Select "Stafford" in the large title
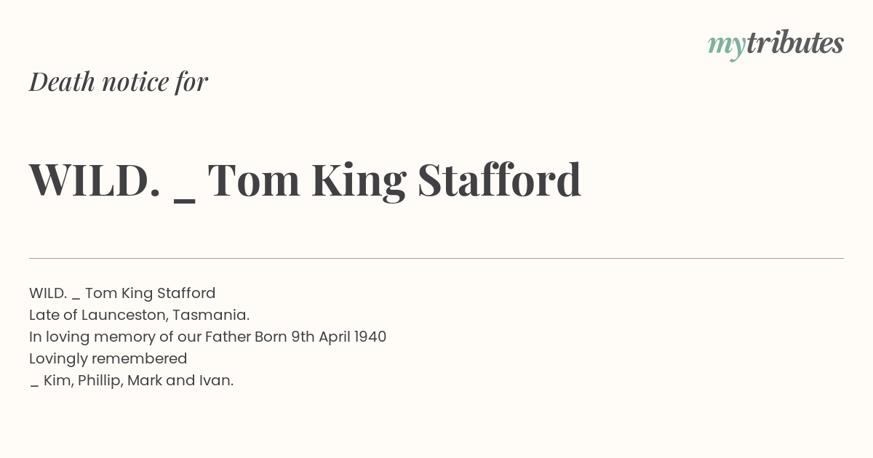This screenshot has width=873, height=458. [x=499, y=179]
